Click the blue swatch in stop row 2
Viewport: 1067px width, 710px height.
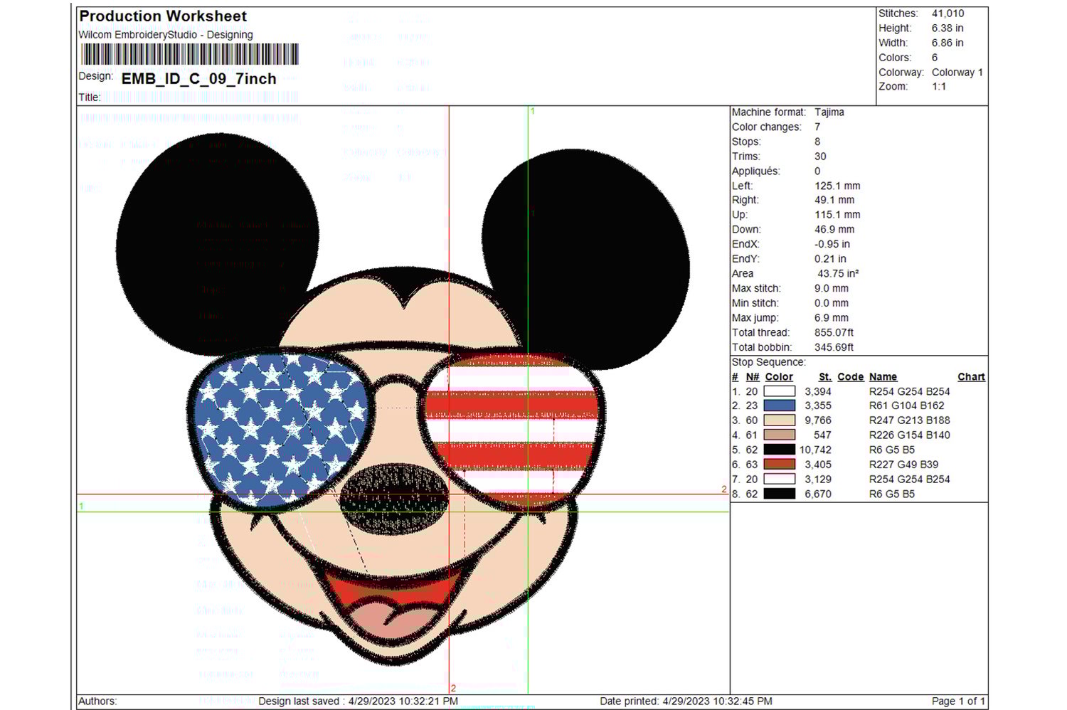[779, 406]
